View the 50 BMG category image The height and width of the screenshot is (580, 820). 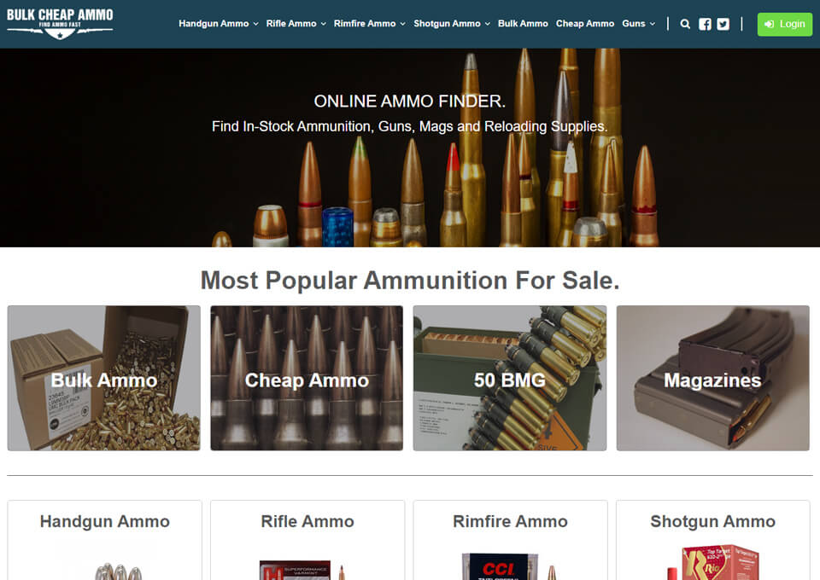[509, 378]
